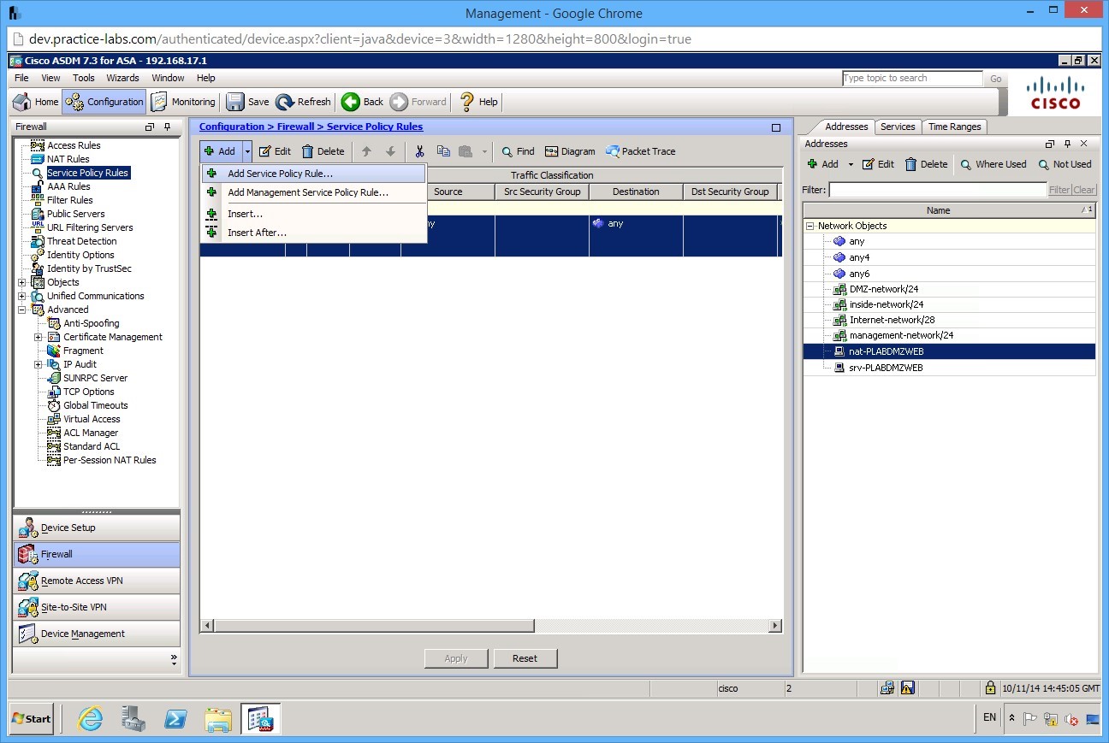Click the Reset button
The image size is (1109, 743).
[525, 658]
